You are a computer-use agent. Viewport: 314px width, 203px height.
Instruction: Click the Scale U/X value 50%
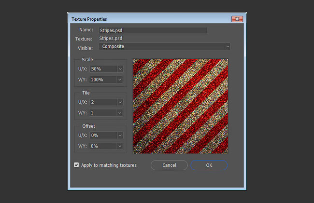point(103,69)
